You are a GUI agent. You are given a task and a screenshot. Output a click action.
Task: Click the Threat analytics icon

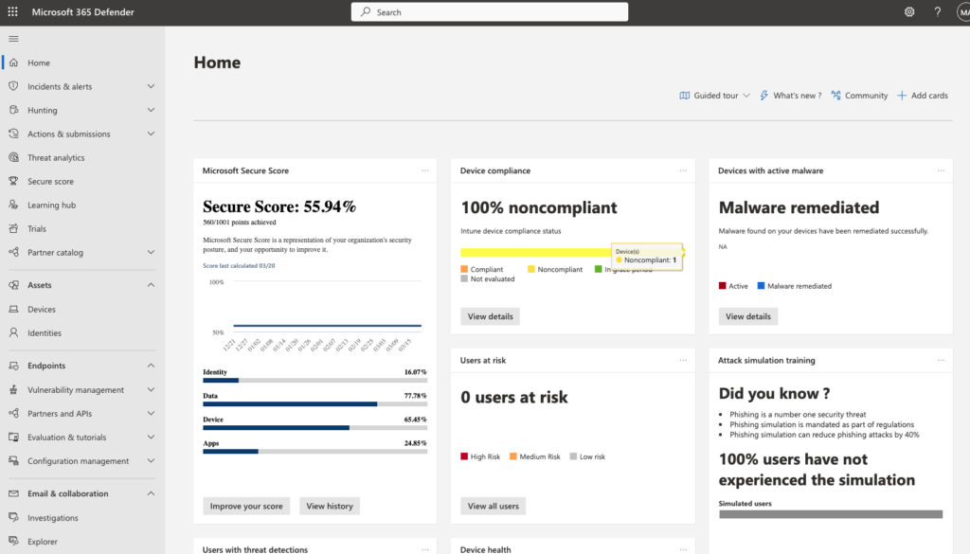13,157
